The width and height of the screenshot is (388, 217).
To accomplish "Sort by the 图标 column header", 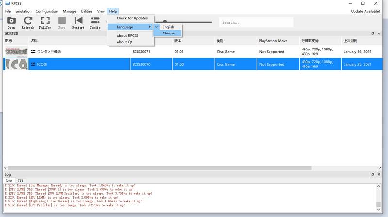I will click(16, 41).
